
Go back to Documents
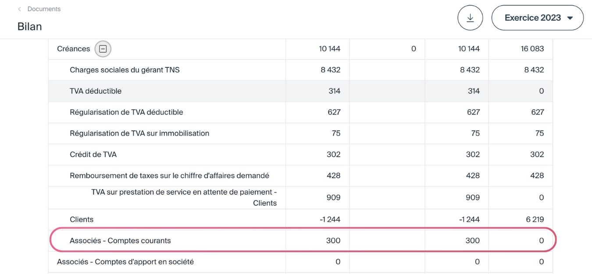point(44,9)
